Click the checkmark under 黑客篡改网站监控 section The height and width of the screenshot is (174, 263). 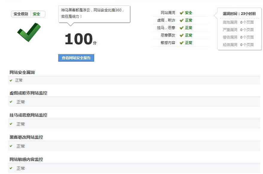11,146
